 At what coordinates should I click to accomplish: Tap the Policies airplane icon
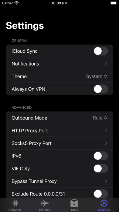[45, 203]
